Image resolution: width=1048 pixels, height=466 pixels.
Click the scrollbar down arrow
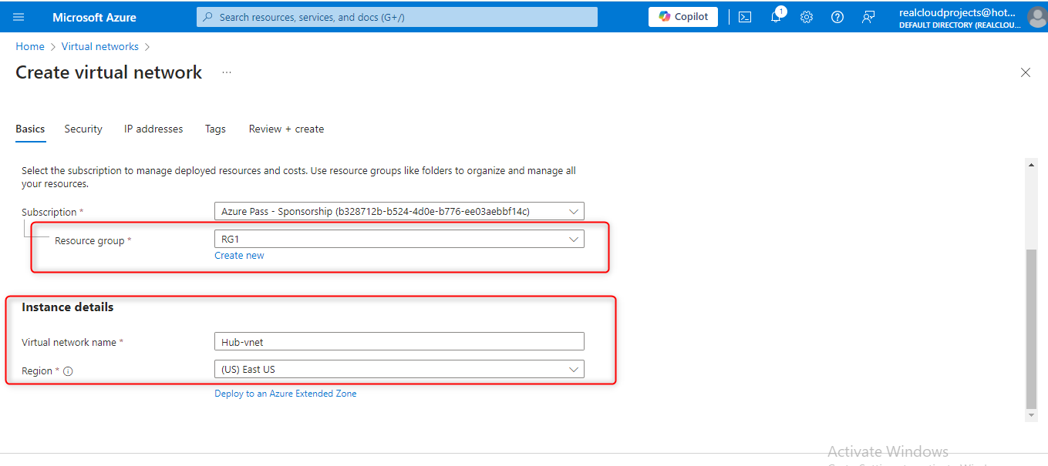1031,415
